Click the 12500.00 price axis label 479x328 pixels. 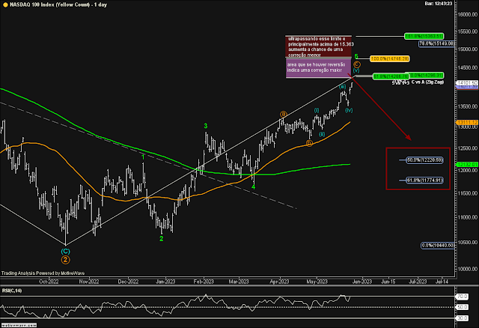point(467,148)
